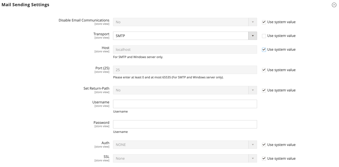Click the Password input field
339x167 pixels.
(x=185, y=124)
